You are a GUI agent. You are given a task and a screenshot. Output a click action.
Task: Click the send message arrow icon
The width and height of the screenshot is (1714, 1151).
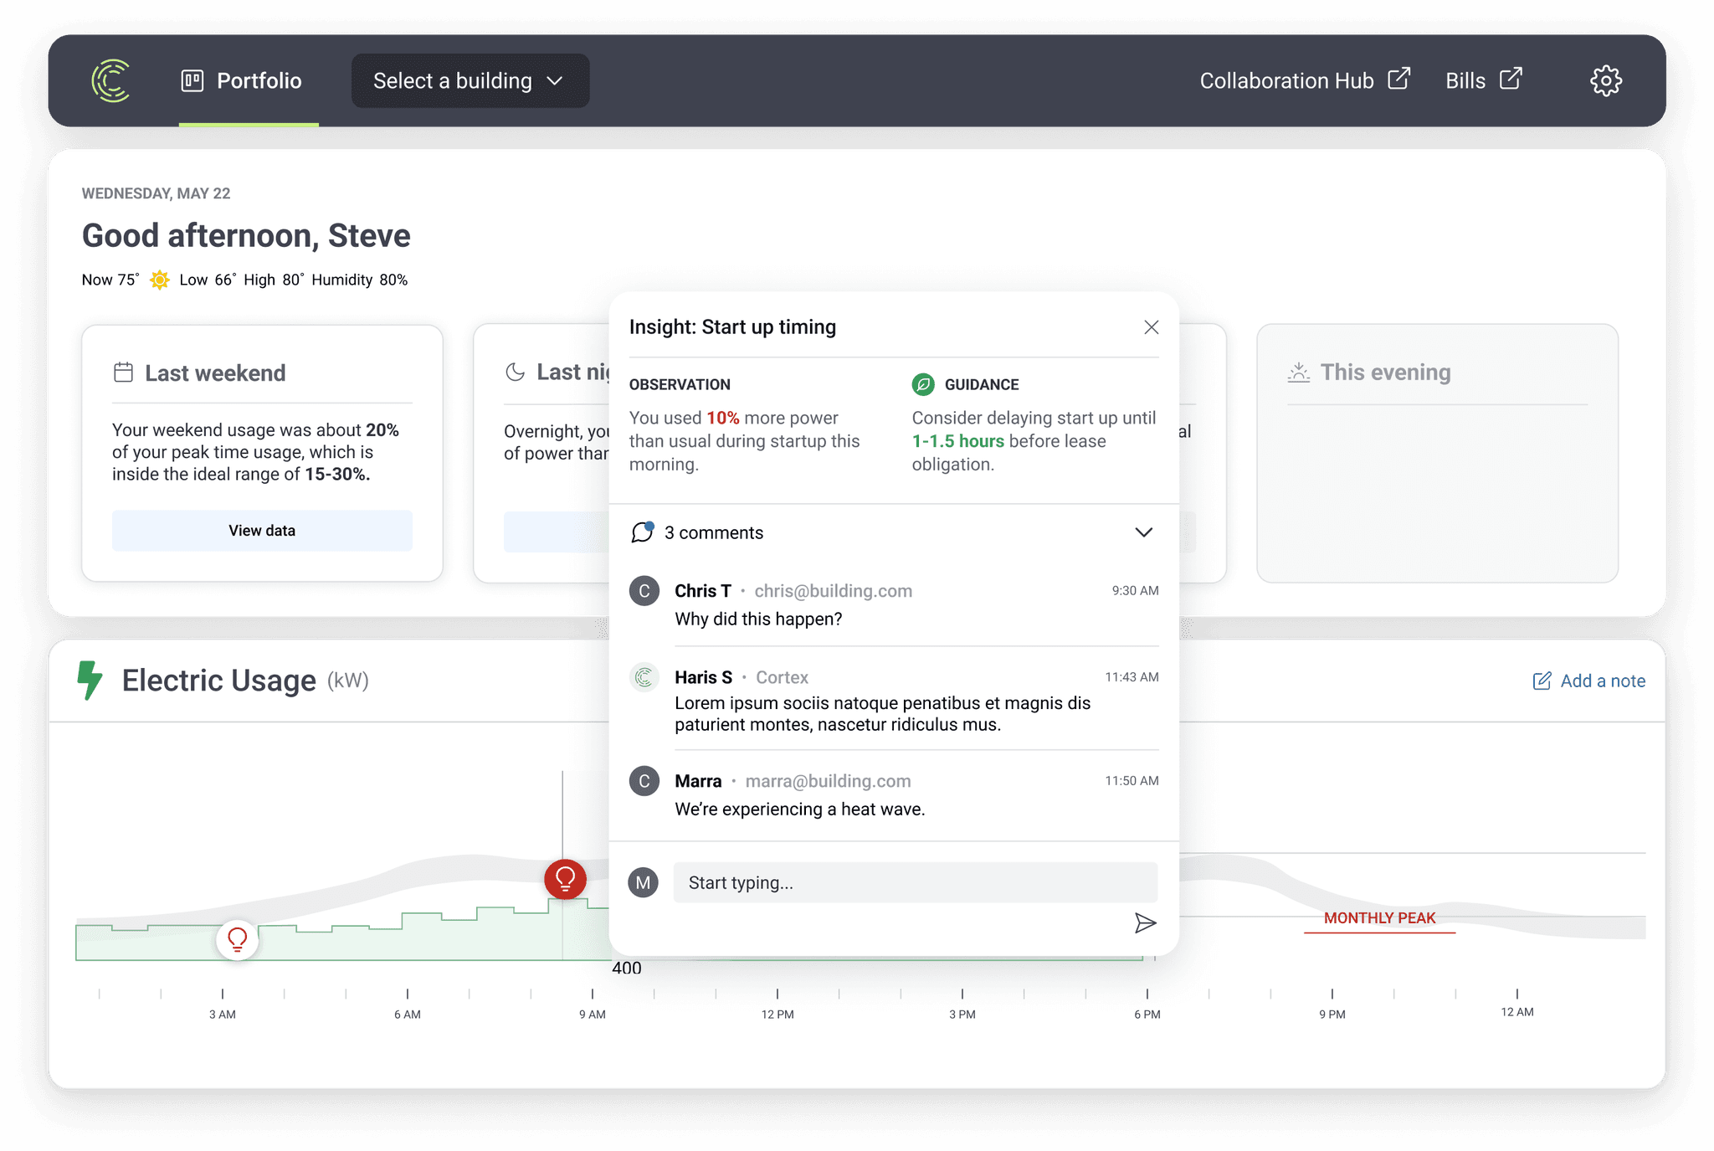click(x=1145, y=922)
